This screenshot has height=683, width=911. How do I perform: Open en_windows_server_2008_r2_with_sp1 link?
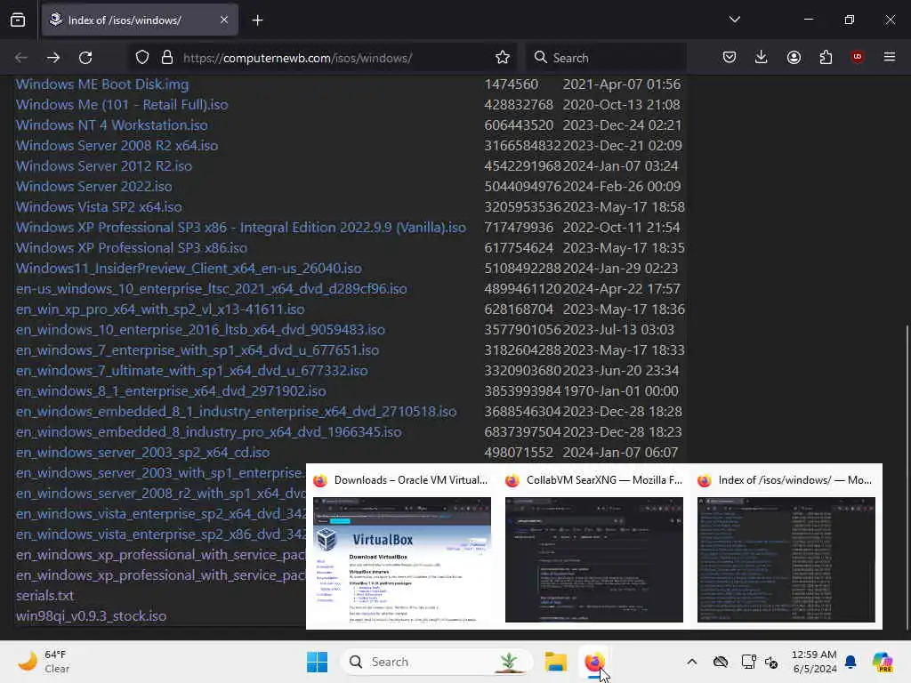pos(160,493)
